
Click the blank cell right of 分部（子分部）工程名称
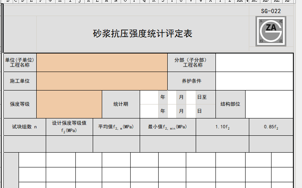point(255,63)
